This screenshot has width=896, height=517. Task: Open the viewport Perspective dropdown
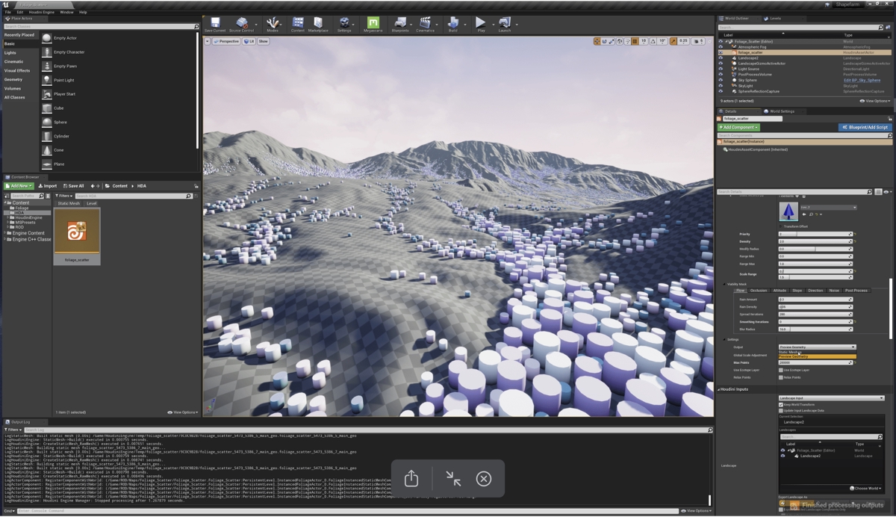click(x=225, y=41)
